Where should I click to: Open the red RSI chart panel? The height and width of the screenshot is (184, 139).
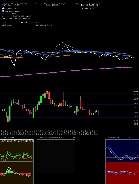tap(122, 173)
